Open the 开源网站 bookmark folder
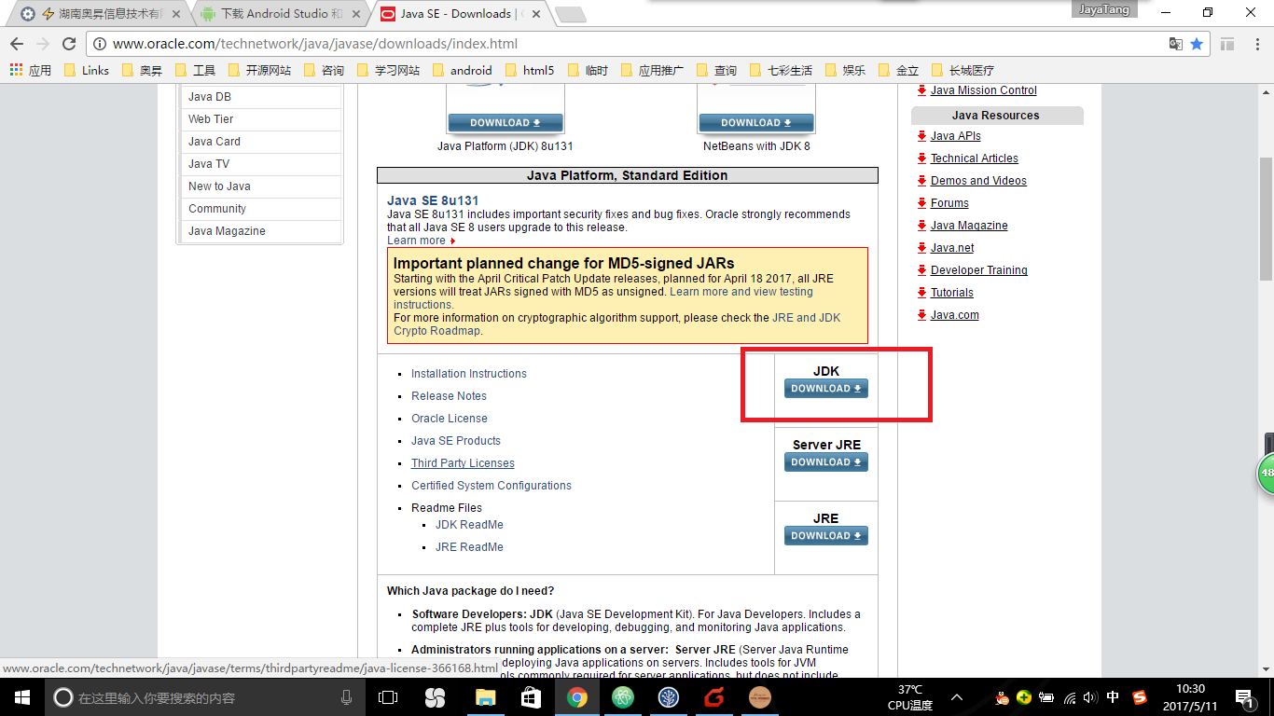This screenshot has width=1274, height=716. 258,70
